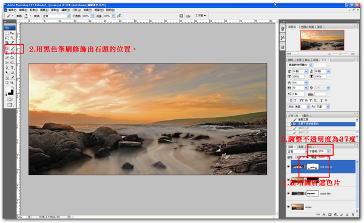
Task: Add layer mask from Layers panel bottom
Action: click(329, 215)
